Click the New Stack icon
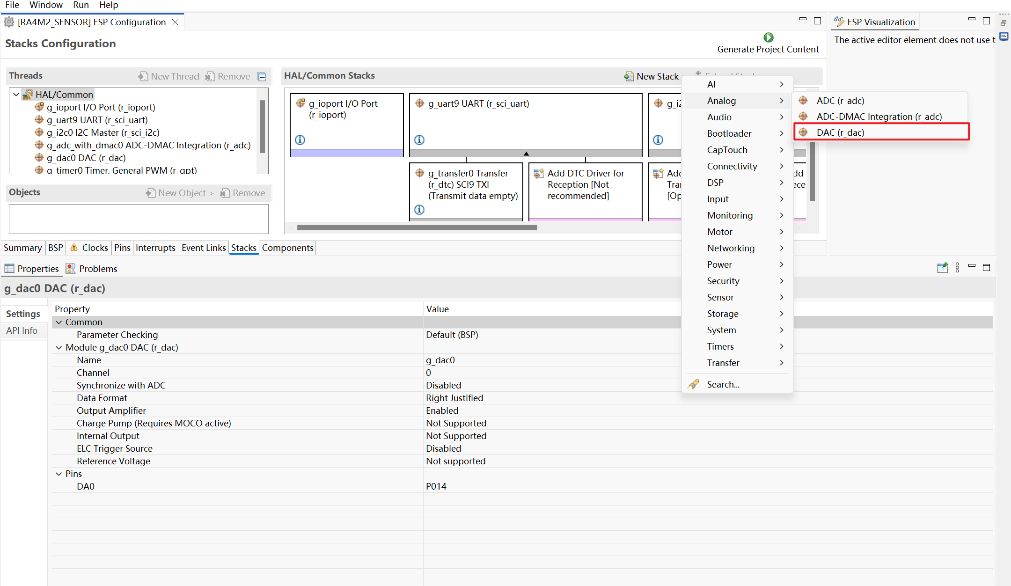Screen dimensions: 1011x586 [x=629, y=76]
